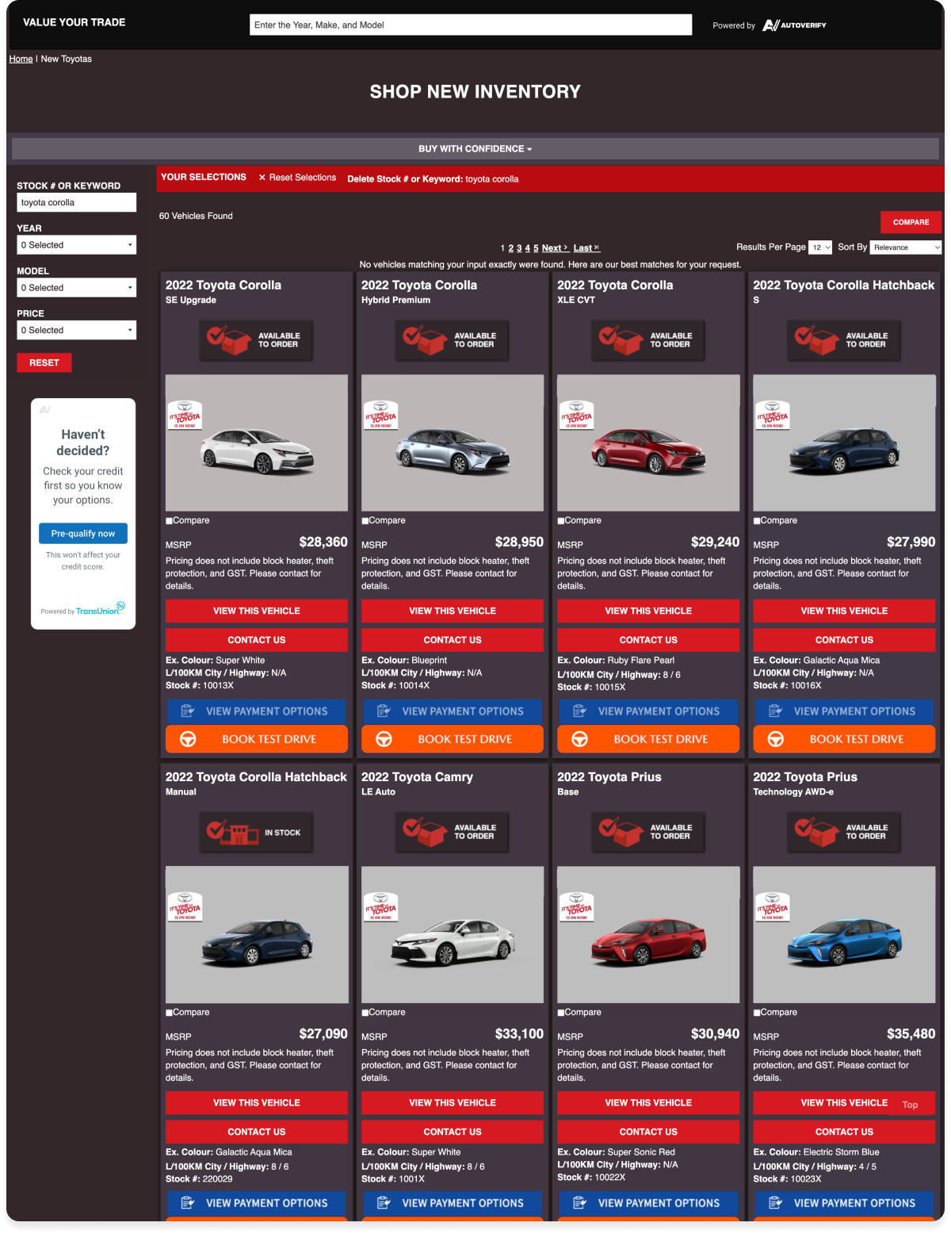Image resolution: width=951 pixels, height=1234 pixels.
Task: Click Available To Order badge on Camry LE Auto
Action: point(452,832)
